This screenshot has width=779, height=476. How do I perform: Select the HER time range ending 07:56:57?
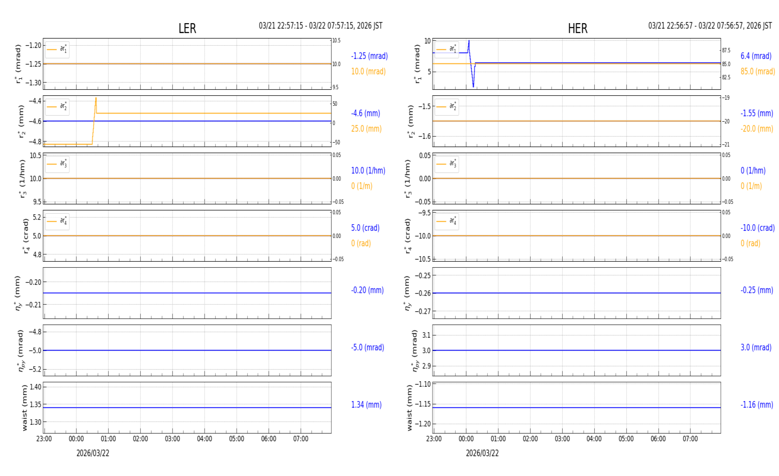pos(710,26)
